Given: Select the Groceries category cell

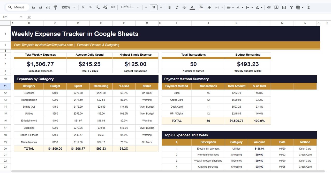Looking at the screenshot, I should [x=29, y=93].
